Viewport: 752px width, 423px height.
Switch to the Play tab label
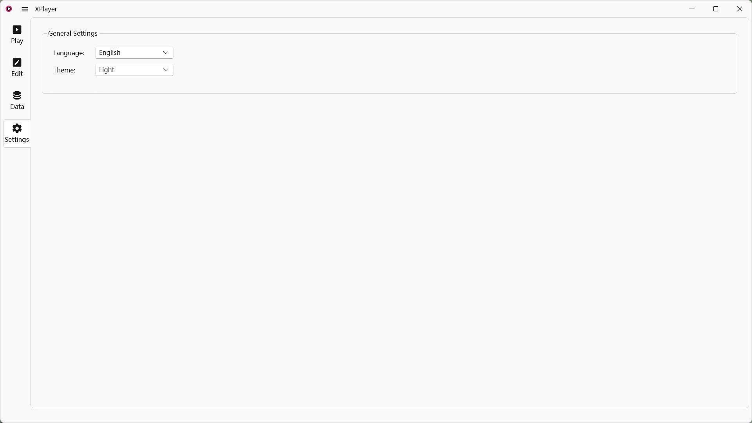(17, 41)
